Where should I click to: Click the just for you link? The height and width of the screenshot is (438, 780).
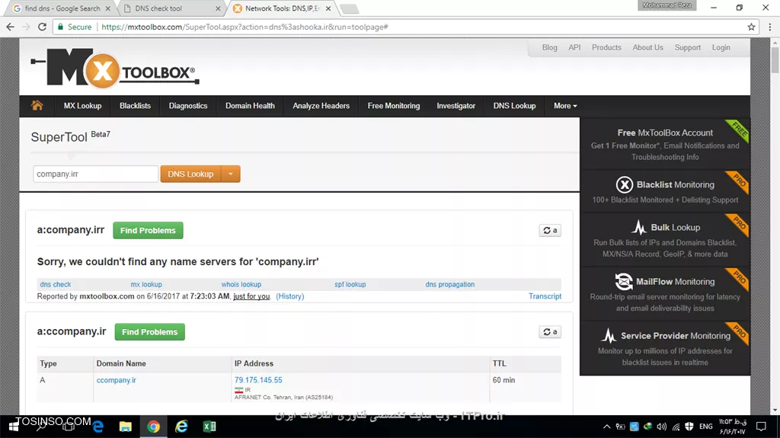point(251,296)
